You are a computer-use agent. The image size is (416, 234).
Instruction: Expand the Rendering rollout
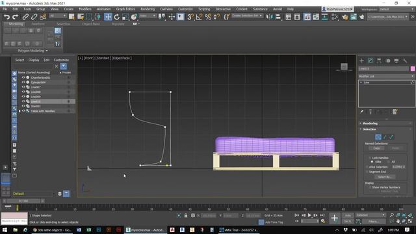coord(385,123)
